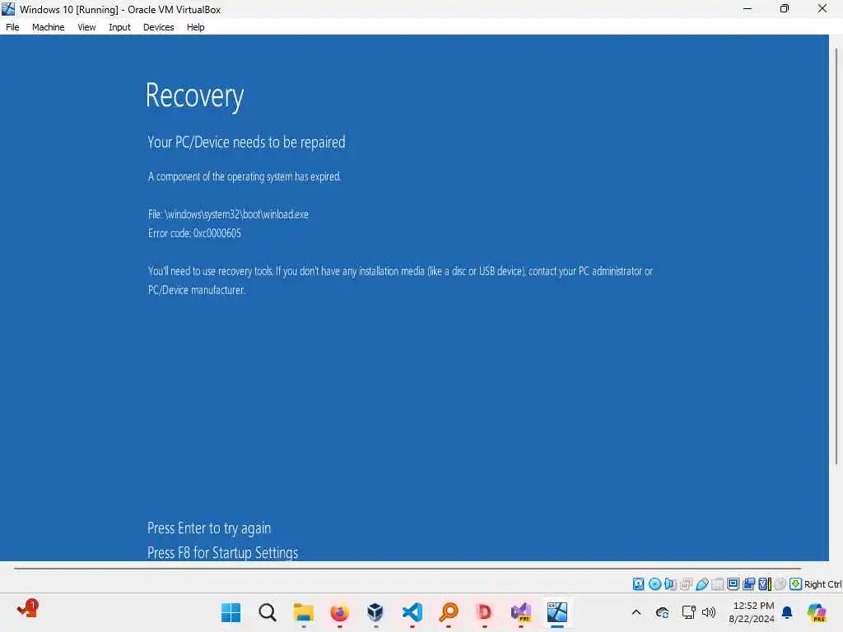Screen dimensions: 843x632
Task: Open File Explorer from the taskbar
Action: (x=303, y=612)
